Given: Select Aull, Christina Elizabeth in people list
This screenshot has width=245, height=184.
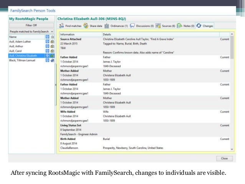Looking at the screenshot, I should coord(26,55).
